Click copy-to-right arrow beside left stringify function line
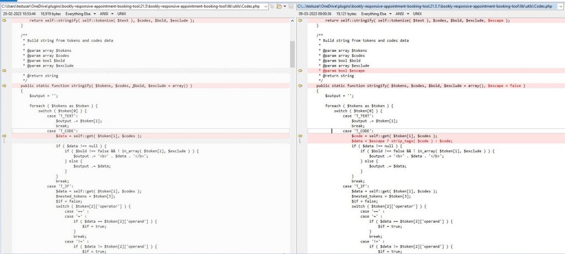 coord(4,86)
